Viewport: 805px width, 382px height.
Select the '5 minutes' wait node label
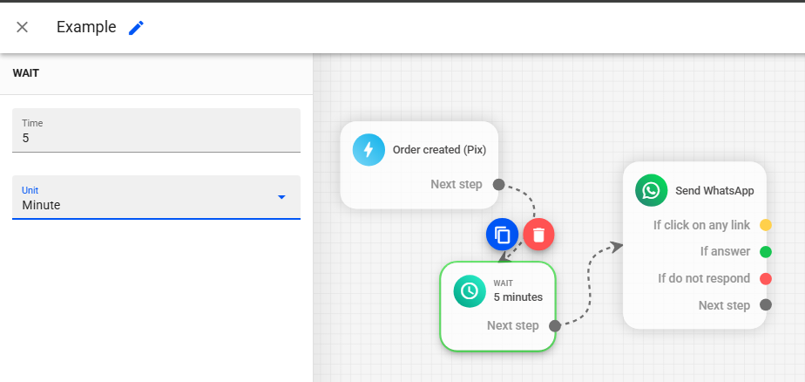(517, 297)
